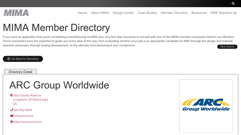Open Case Studies menu item

coord(147,13)
